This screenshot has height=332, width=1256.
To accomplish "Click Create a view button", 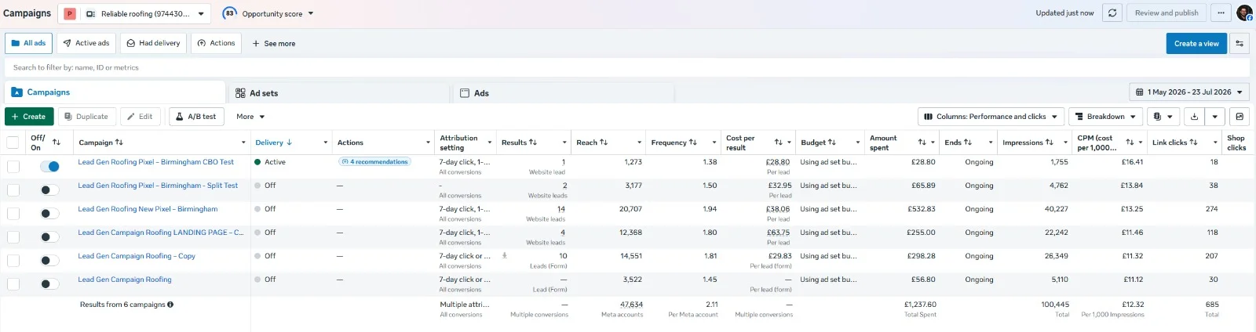I will tap(1196, 44).
